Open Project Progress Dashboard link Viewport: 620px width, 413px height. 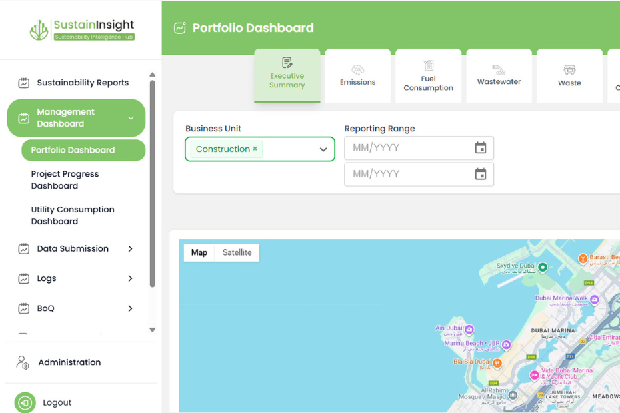65,180
